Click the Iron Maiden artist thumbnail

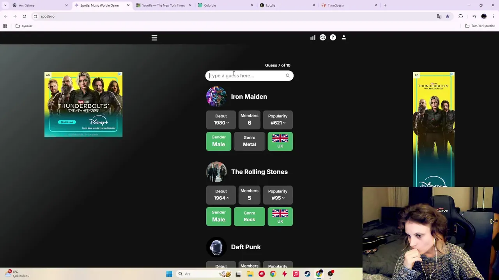pyautogui.click(x=216, y=96)
